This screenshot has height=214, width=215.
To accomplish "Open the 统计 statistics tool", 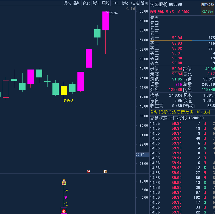I will coord(96,3).
